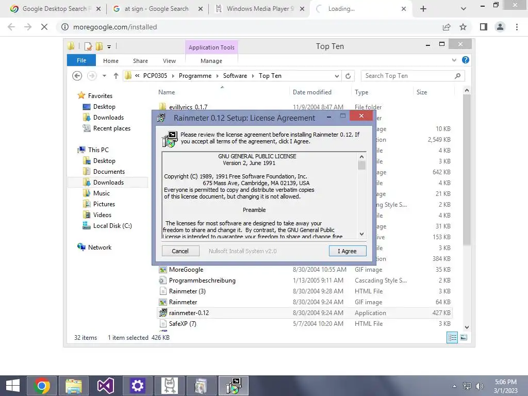This screenshot has height=396, width=528.
Task: Open the View ribbon tab
Action: (169, 61)
